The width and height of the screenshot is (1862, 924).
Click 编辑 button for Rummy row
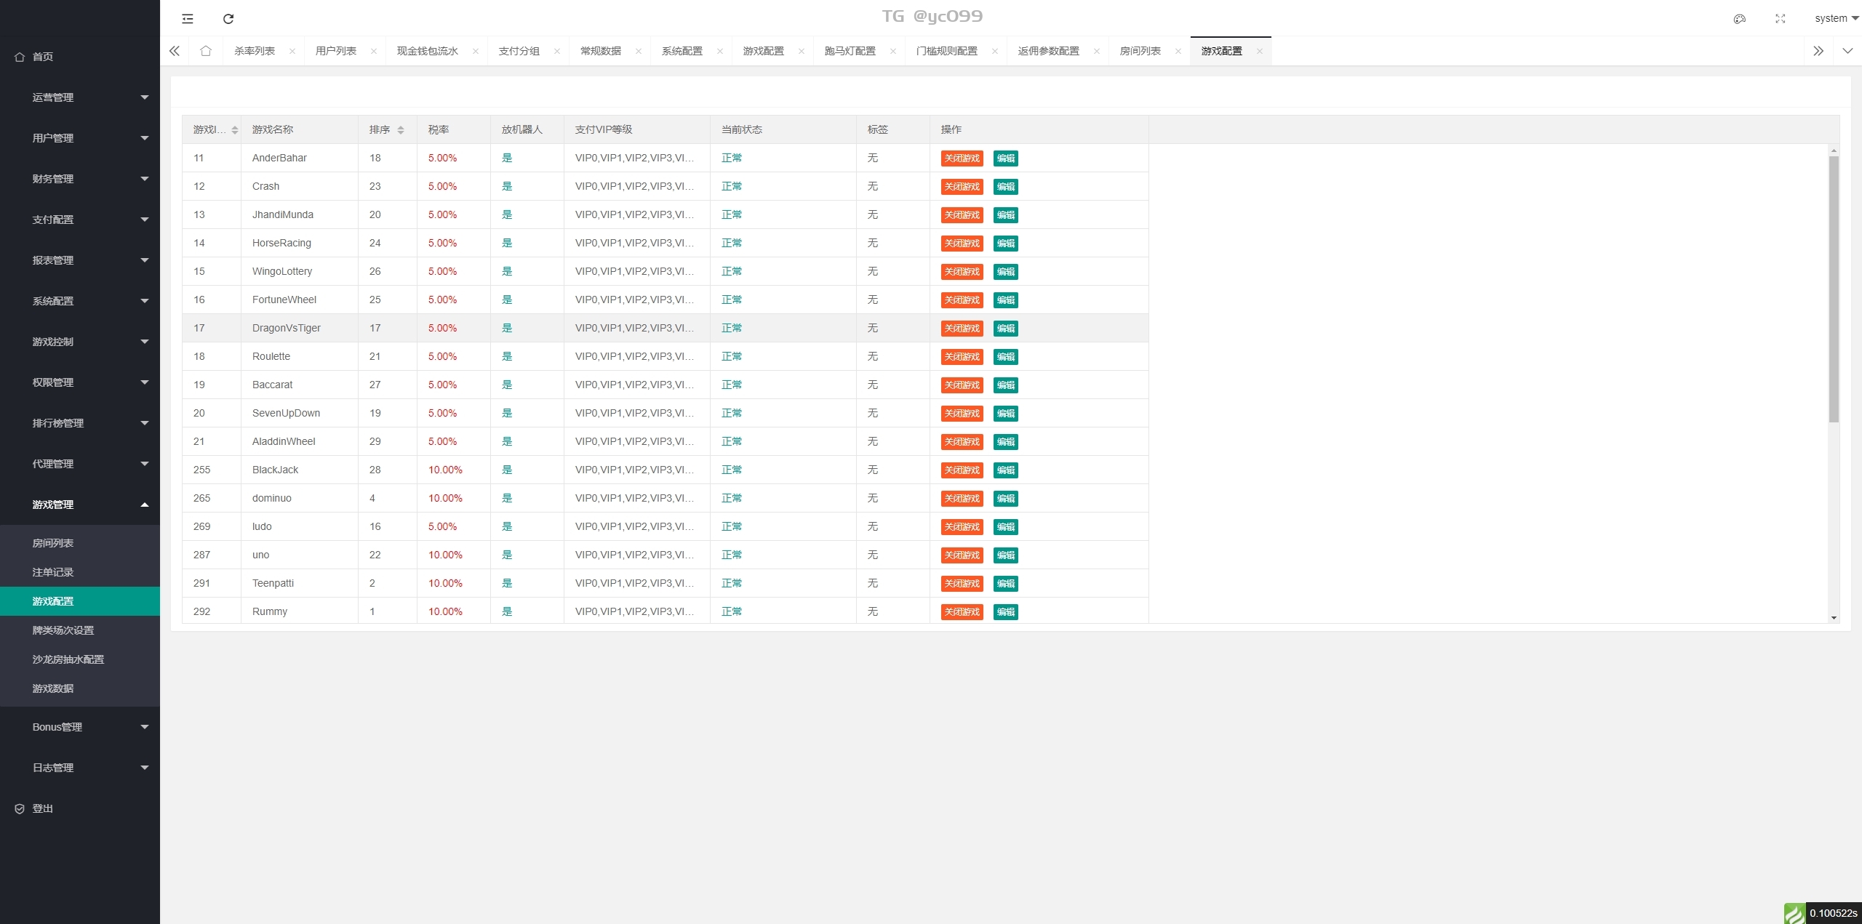coord(1006,612)
